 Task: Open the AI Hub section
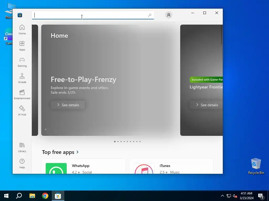[22, 111]
